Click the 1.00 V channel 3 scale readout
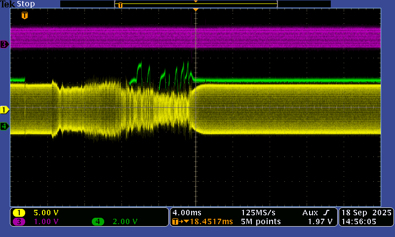Viewport: 395px width, 237px height. pos(46,222)
